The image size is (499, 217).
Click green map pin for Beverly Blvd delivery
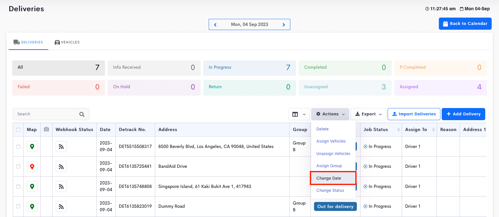click(x=32, y=147)
